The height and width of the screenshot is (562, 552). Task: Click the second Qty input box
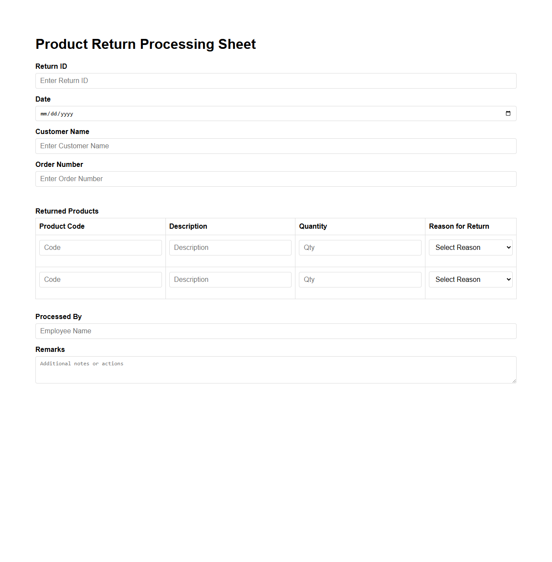pyautogui.click(x=360, y=279)
